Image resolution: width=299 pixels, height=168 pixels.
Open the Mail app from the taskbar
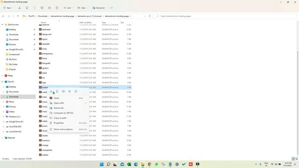122,164
